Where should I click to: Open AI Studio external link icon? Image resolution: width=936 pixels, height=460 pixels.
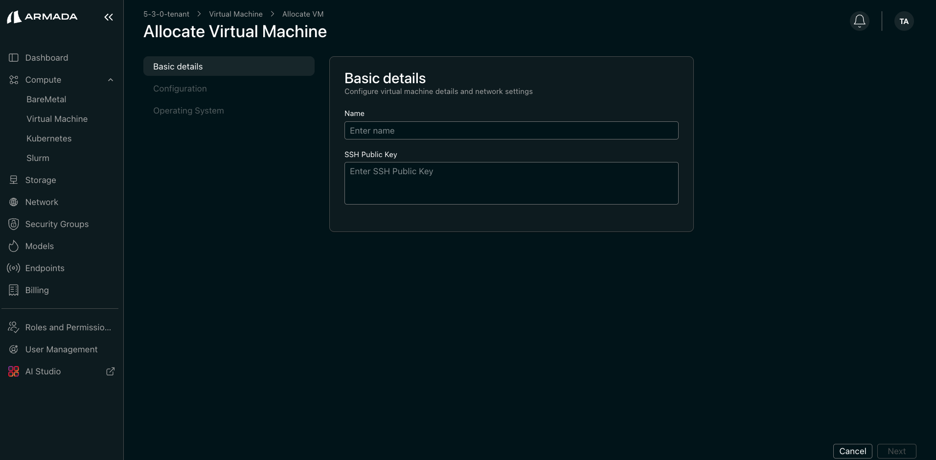pyautogui.click(x=110, y=371)
